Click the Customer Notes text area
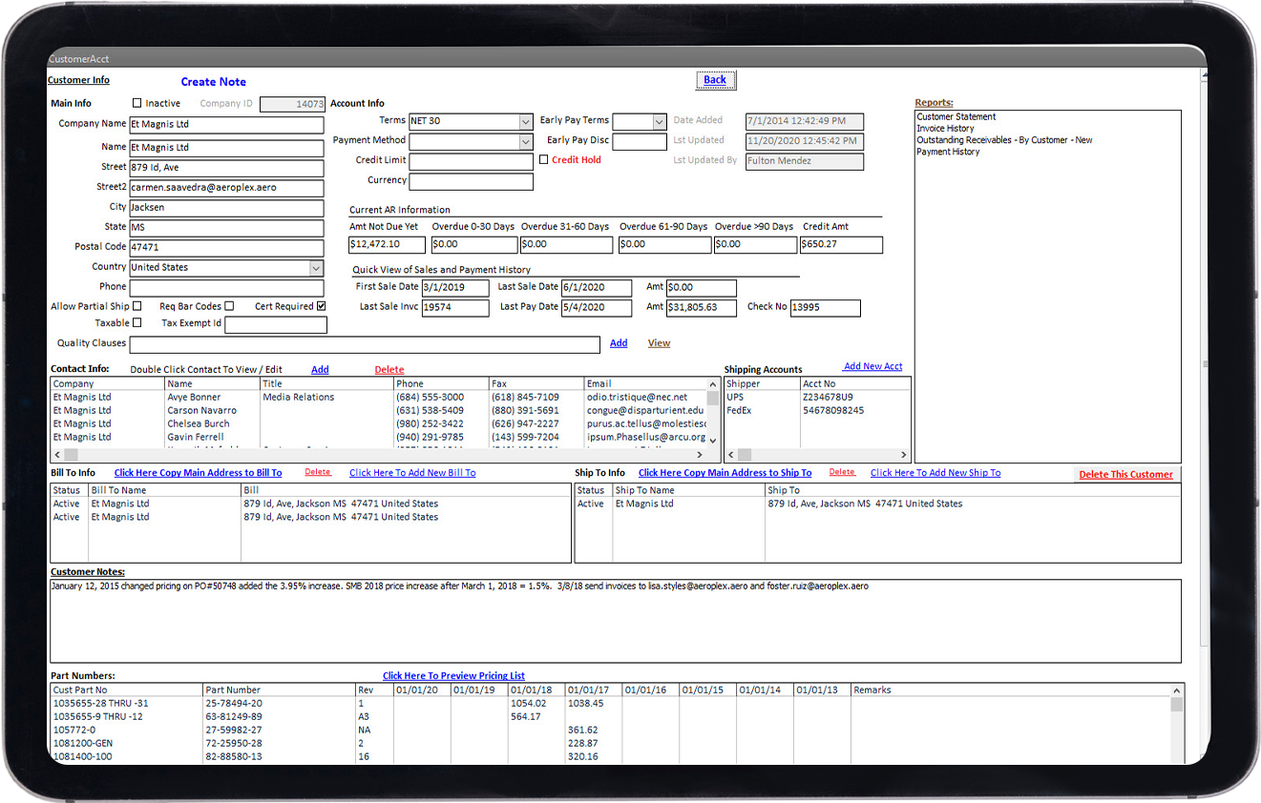This screenshot has width=1261, height=803. [616, 621]
